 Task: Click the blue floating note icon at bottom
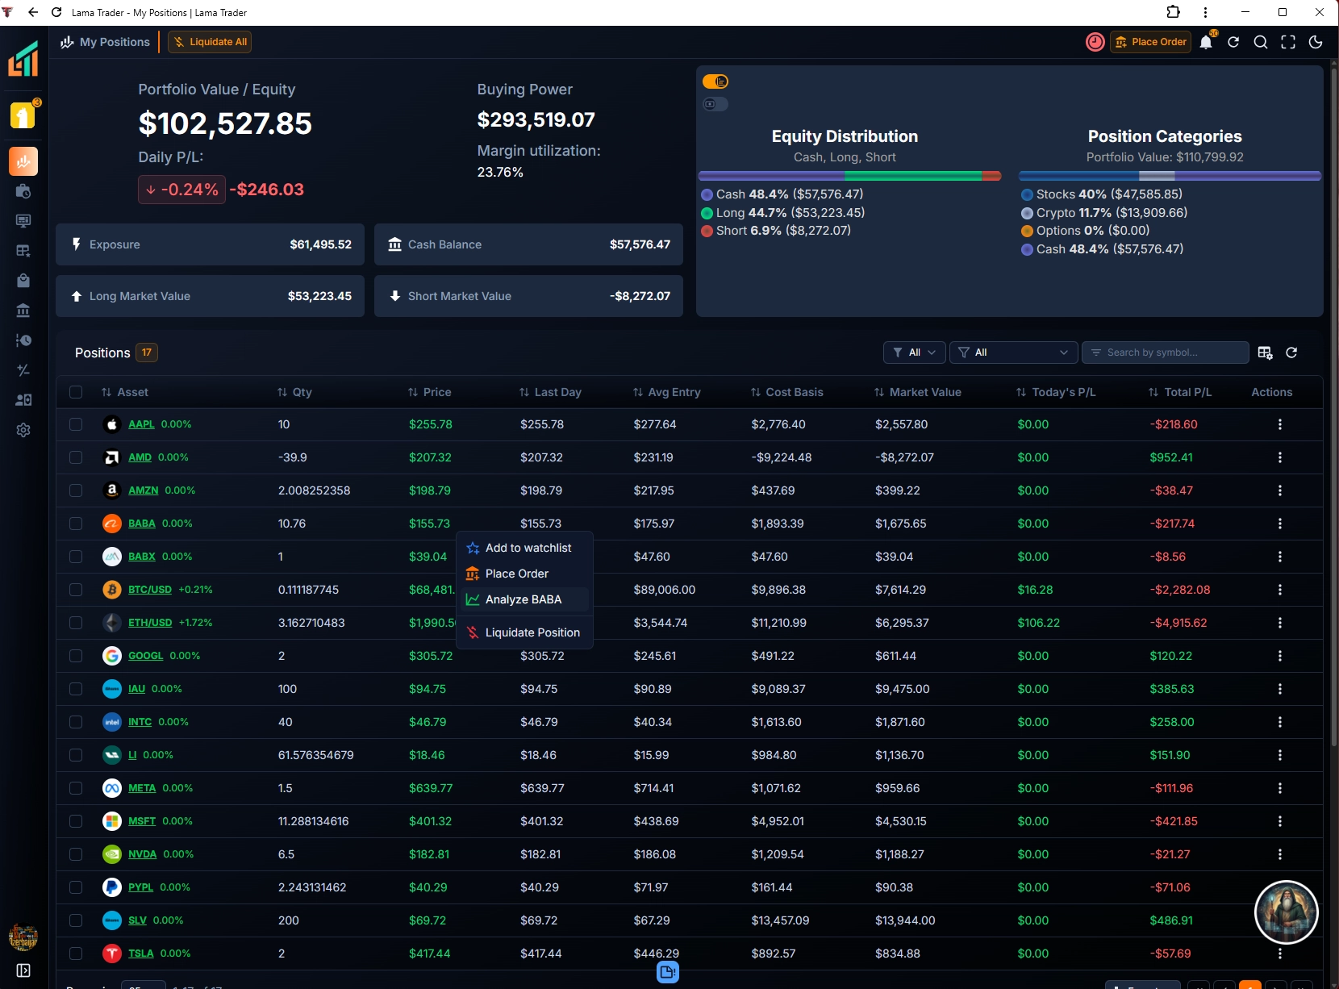[668, 972]
